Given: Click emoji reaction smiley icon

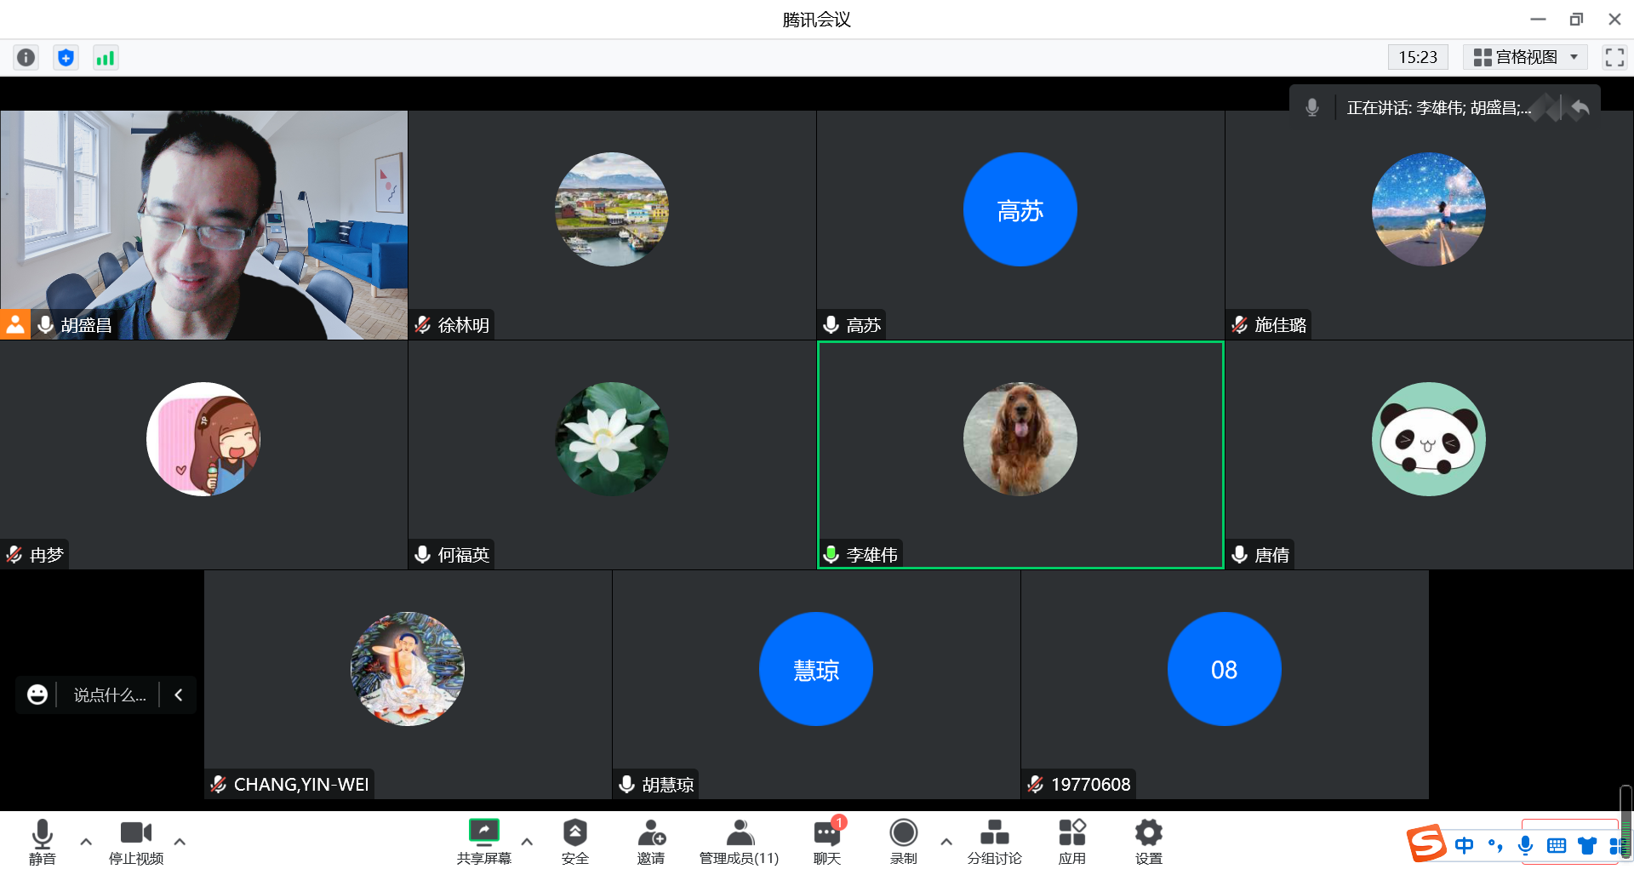Looking at the screenshot, I should pyautogui.click(x=37, y=695).
